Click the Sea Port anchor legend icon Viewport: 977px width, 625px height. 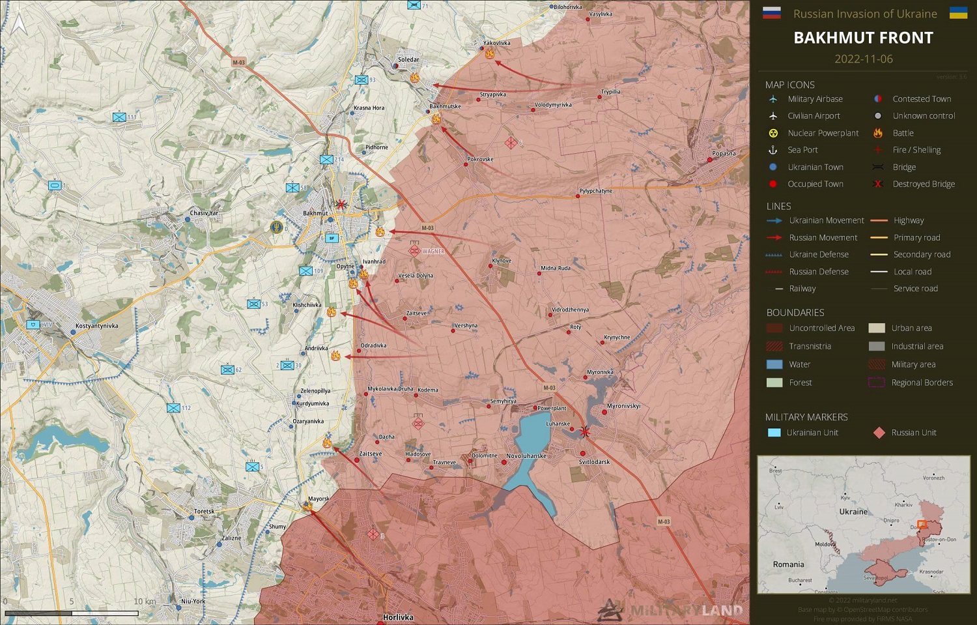point(773,150)
